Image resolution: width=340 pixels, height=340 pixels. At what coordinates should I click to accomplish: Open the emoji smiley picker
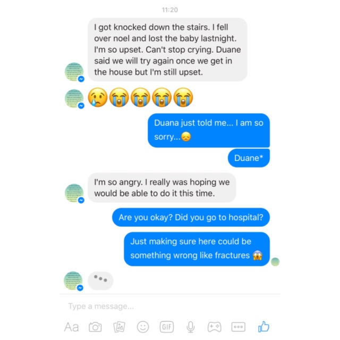coord(143,327)
